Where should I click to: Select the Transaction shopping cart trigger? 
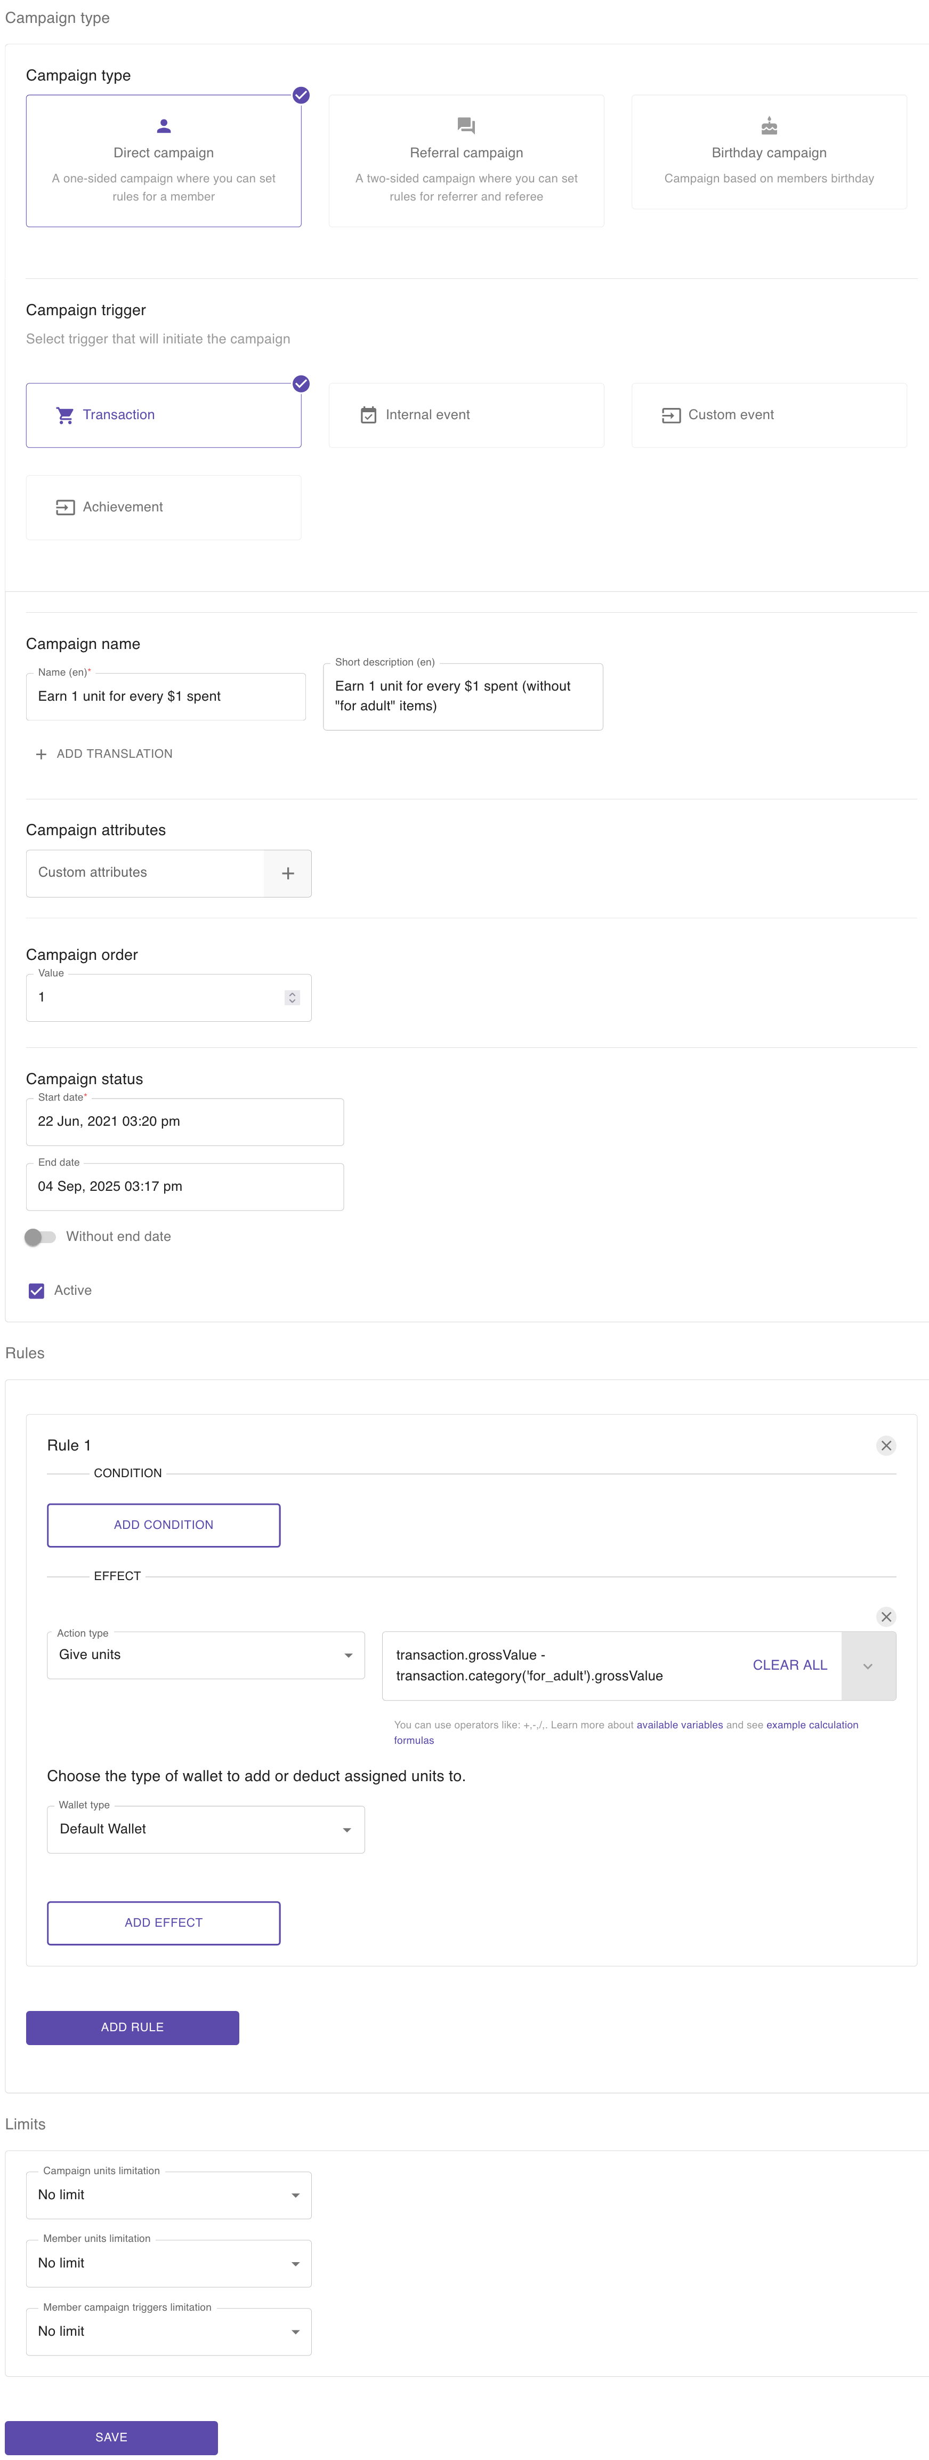tap(163, 415)
